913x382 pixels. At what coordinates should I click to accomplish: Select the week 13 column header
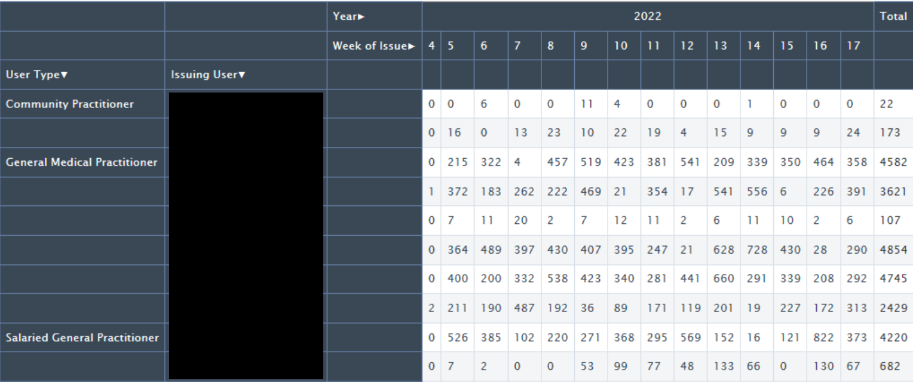click(x=724, y=46)
